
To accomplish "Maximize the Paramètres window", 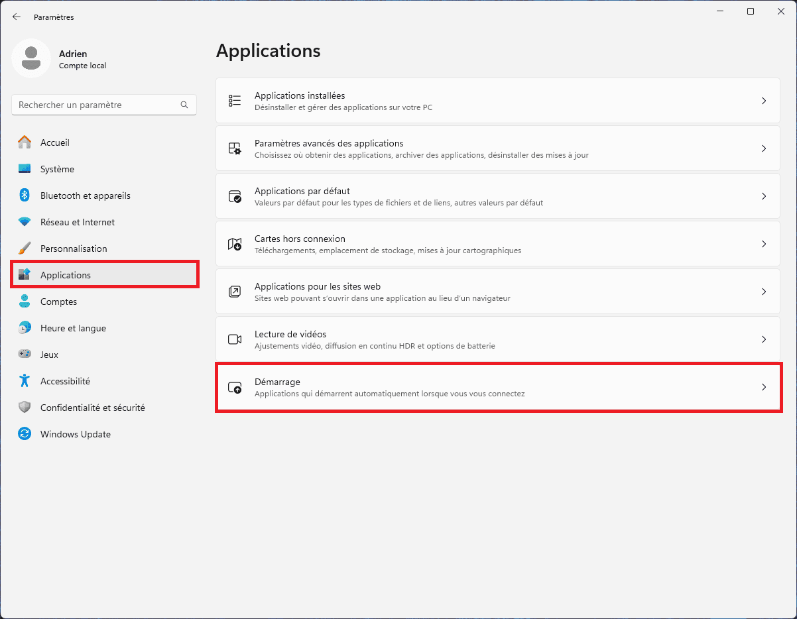I will coord(751,11).
